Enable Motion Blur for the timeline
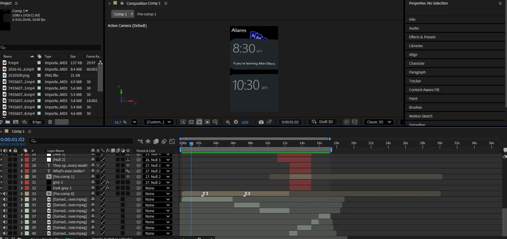Image resolution: width=507 pixels, height=239 pixels. [x=164, y=141]
